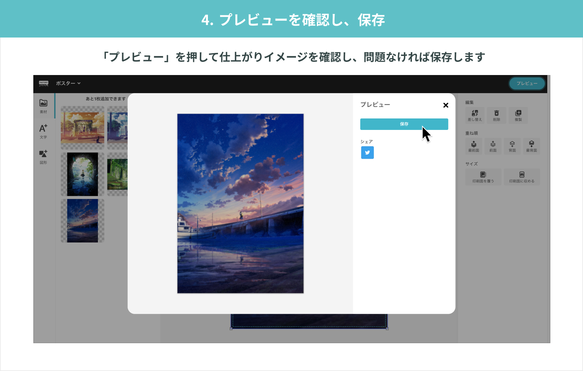
Task: Share via the Twitter icon
Action: coord(367,152)
